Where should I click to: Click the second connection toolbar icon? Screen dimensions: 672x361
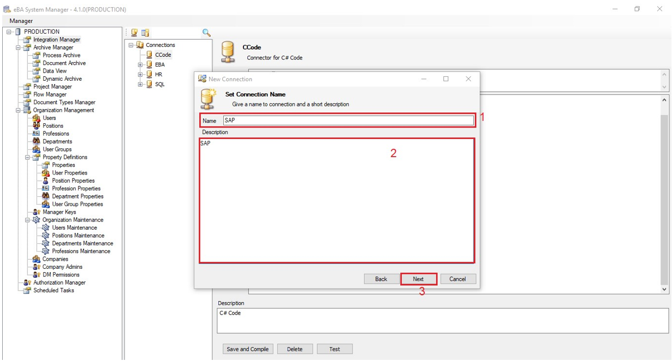(145, 33)
